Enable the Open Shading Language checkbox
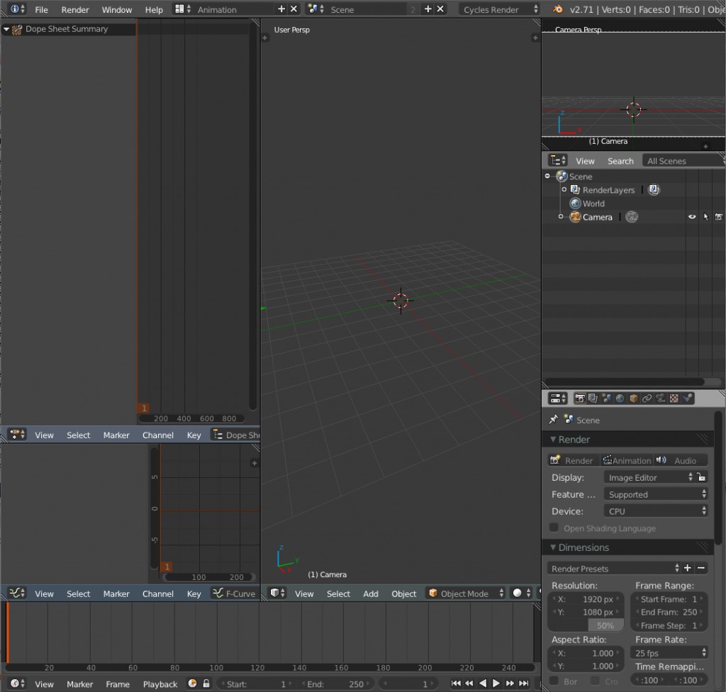 click(553, 528)
